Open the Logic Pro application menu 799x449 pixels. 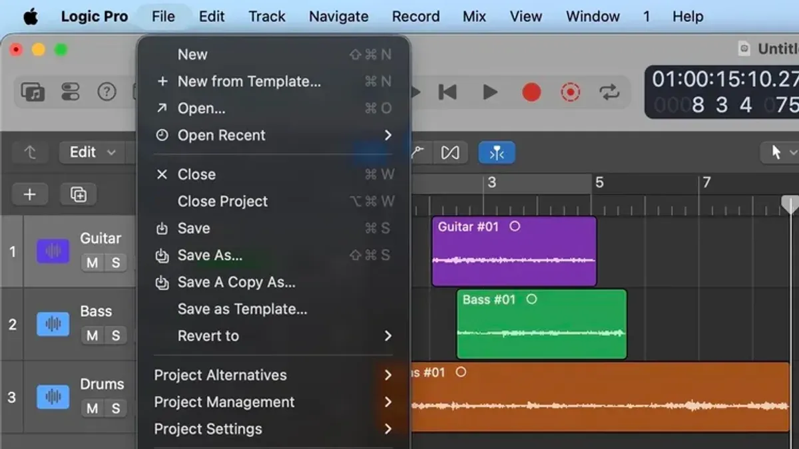(95, 16)
